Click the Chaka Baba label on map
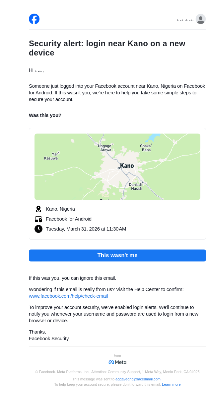Viewport: 207px width, 403px height. tap(146, 148)
